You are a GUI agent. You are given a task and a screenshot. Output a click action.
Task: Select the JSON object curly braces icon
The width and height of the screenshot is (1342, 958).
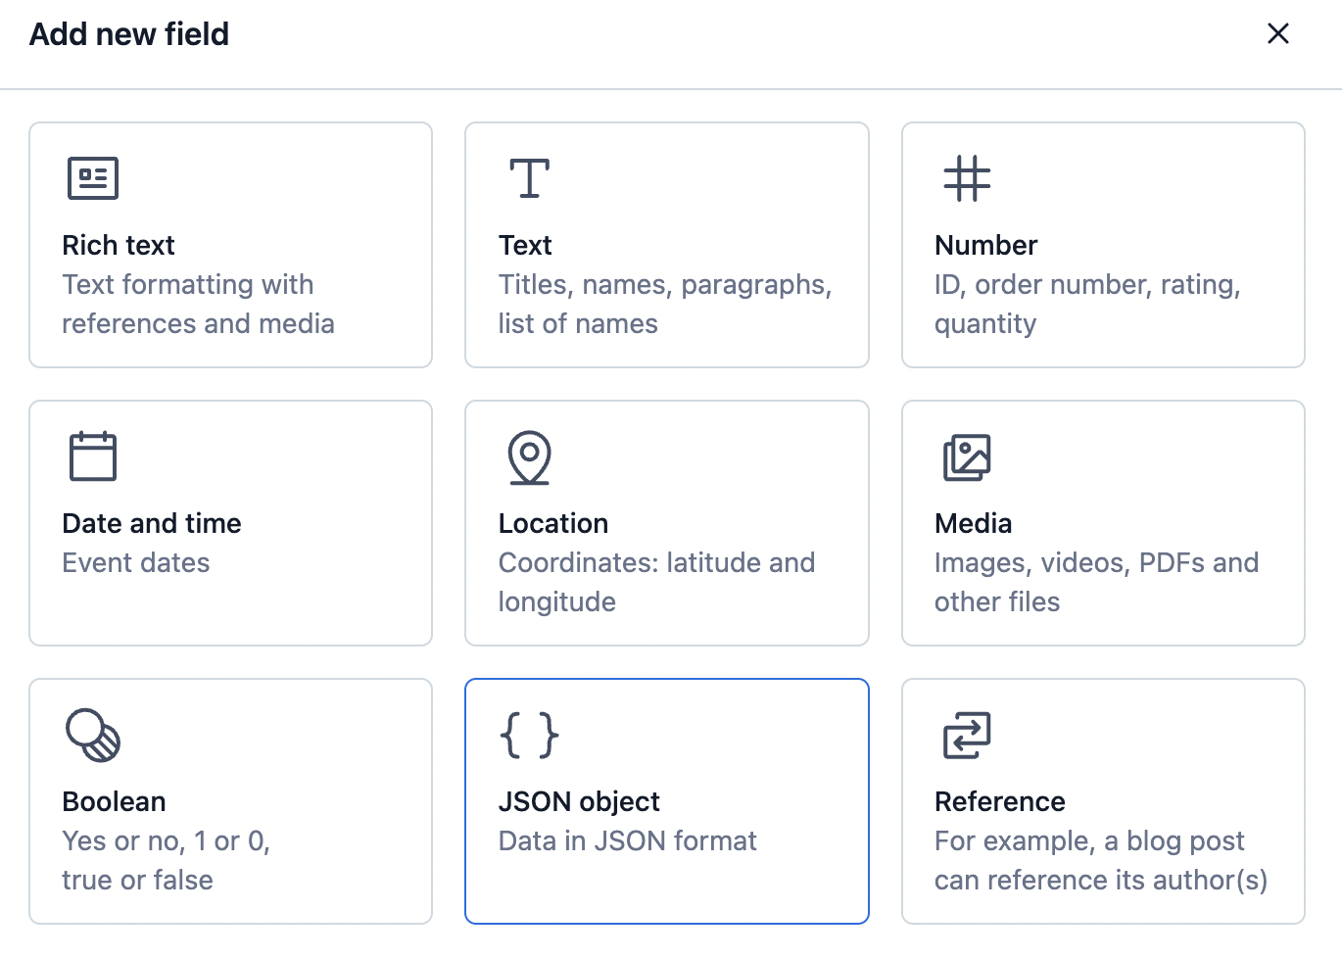530,734
